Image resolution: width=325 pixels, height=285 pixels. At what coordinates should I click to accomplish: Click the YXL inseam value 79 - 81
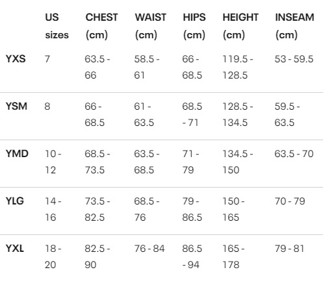(289, 249)
